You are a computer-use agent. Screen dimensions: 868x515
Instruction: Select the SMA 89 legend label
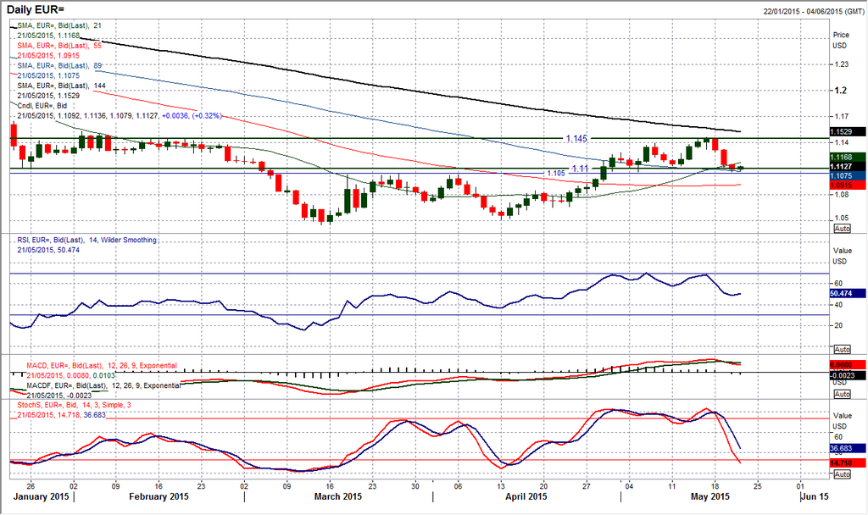[59, 65]
